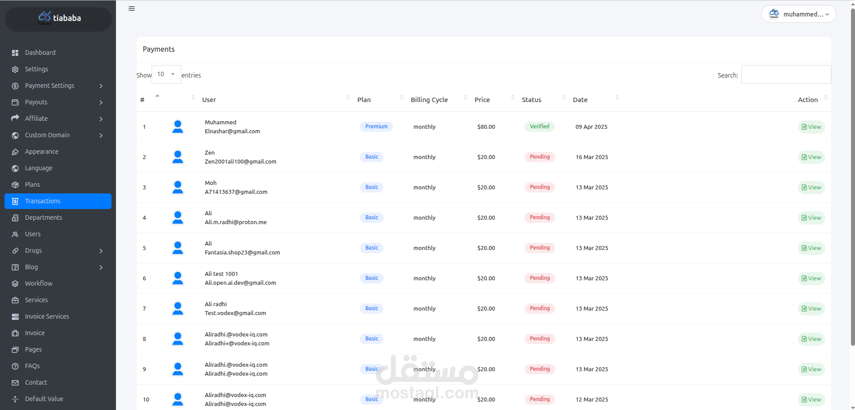The width and height of the screenshot is (855, 410).
Task: Expand the Payment Settings submenu
Action: [x=101, y=86]
